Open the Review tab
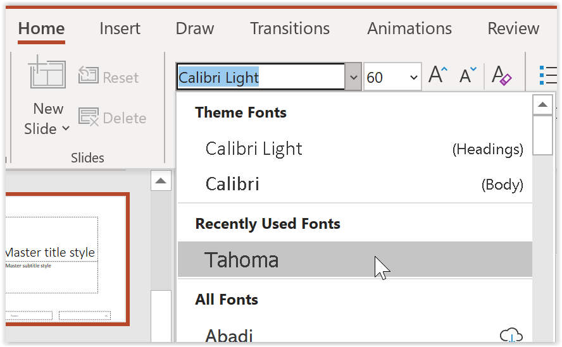This screenshot has width=562, height=347. pos(513,28)
